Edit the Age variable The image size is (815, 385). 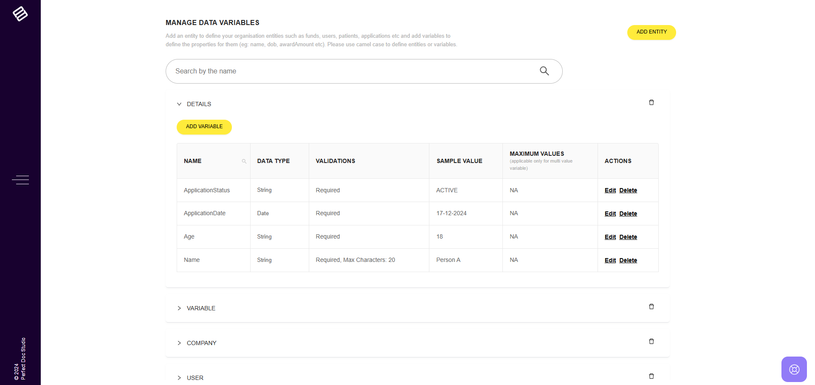click(610, 237)
